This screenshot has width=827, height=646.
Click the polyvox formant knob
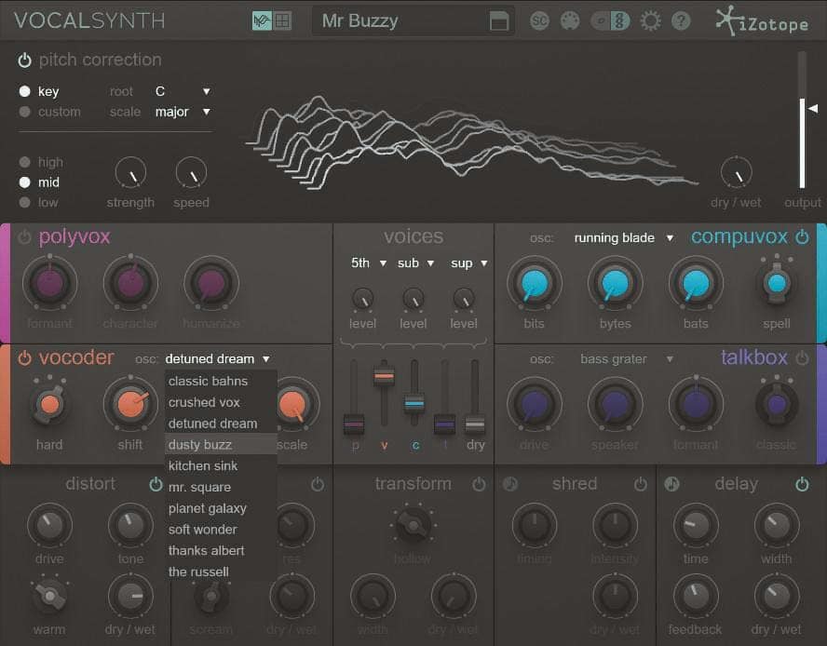click(x=49, y=283)
